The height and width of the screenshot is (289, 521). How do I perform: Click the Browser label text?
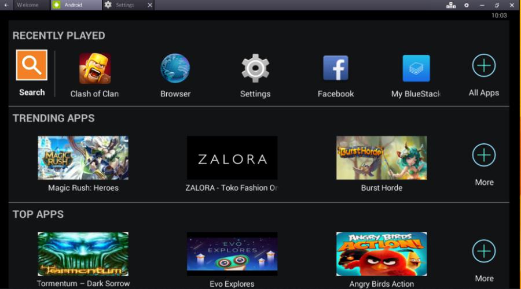(x=175, y=94)
